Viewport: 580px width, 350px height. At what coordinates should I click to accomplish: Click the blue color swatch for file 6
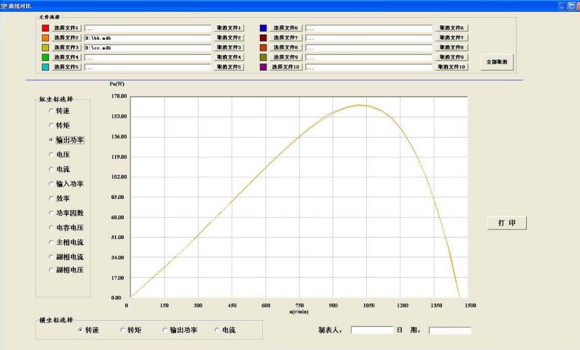[x=264, y=27]
